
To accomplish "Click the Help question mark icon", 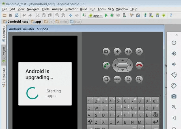I will [171, 15].
